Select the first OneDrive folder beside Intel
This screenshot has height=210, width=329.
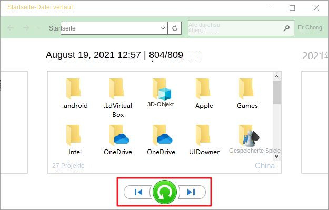(118, 139)
